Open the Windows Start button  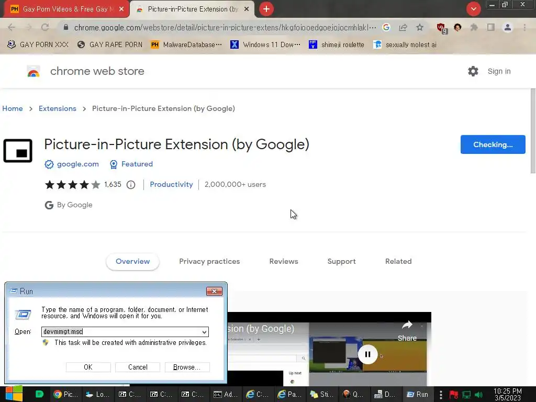[x=14, y=394]
